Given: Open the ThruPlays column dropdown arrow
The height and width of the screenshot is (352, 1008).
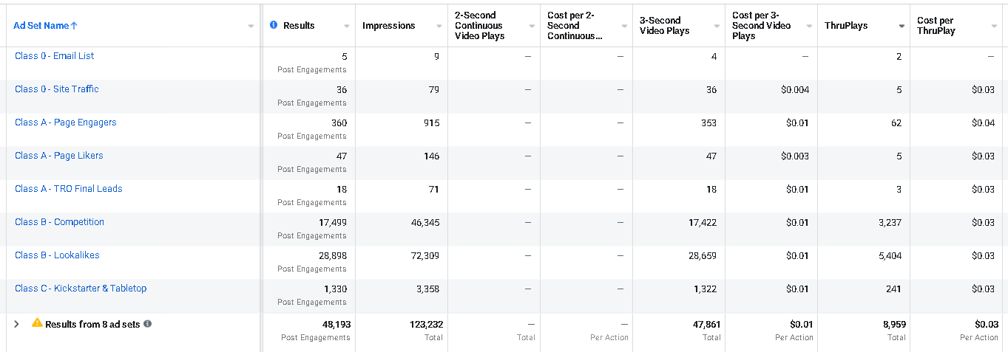Looking at the screenshot, I should (902, 27).
